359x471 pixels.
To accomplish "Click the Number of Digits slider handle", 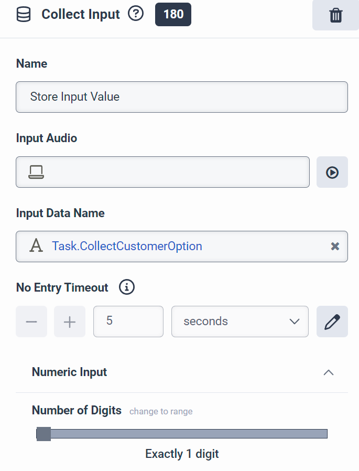I will tap(43, 434).
